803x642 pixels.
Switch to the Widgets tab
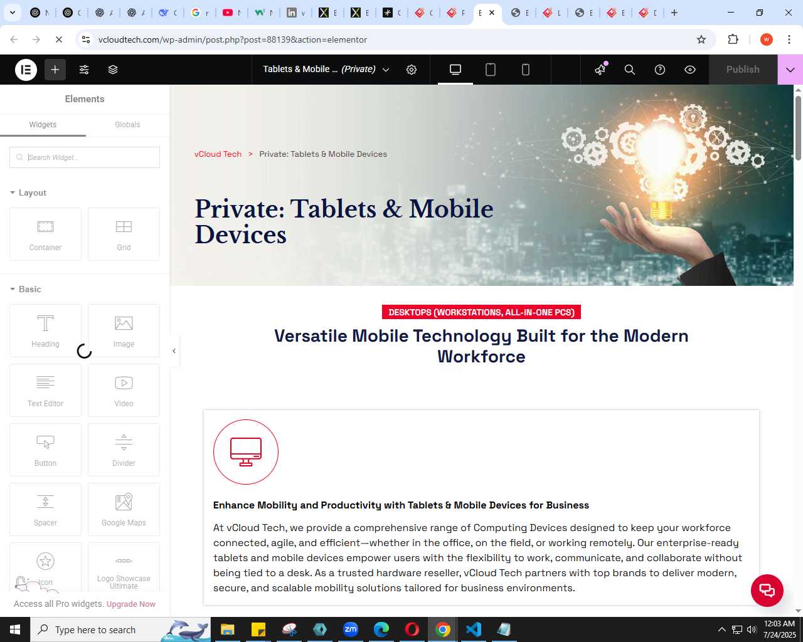(43, 125)
